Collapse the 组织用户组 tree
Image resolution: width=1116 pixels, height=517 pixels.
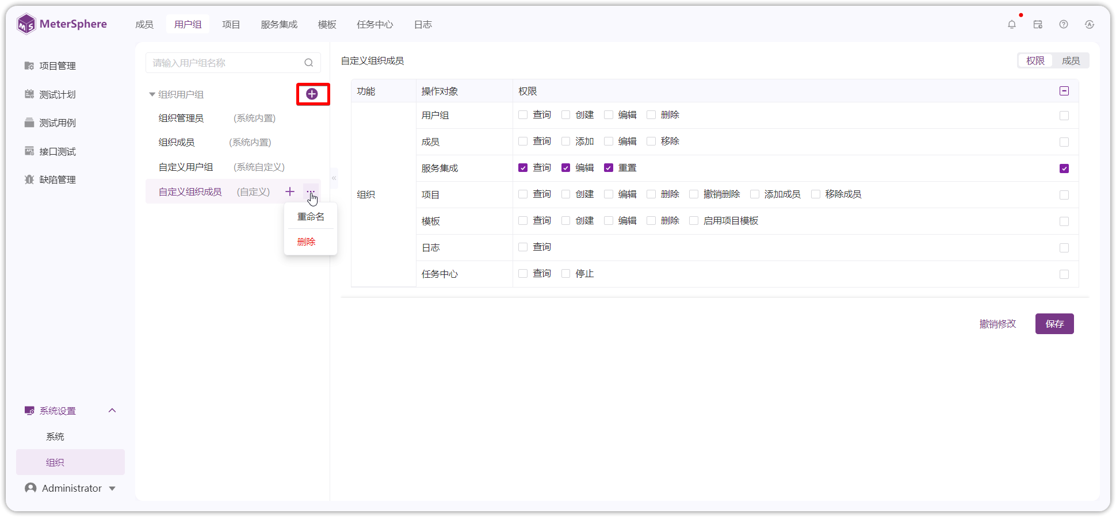pyautogui.click(x=152, y=94)
